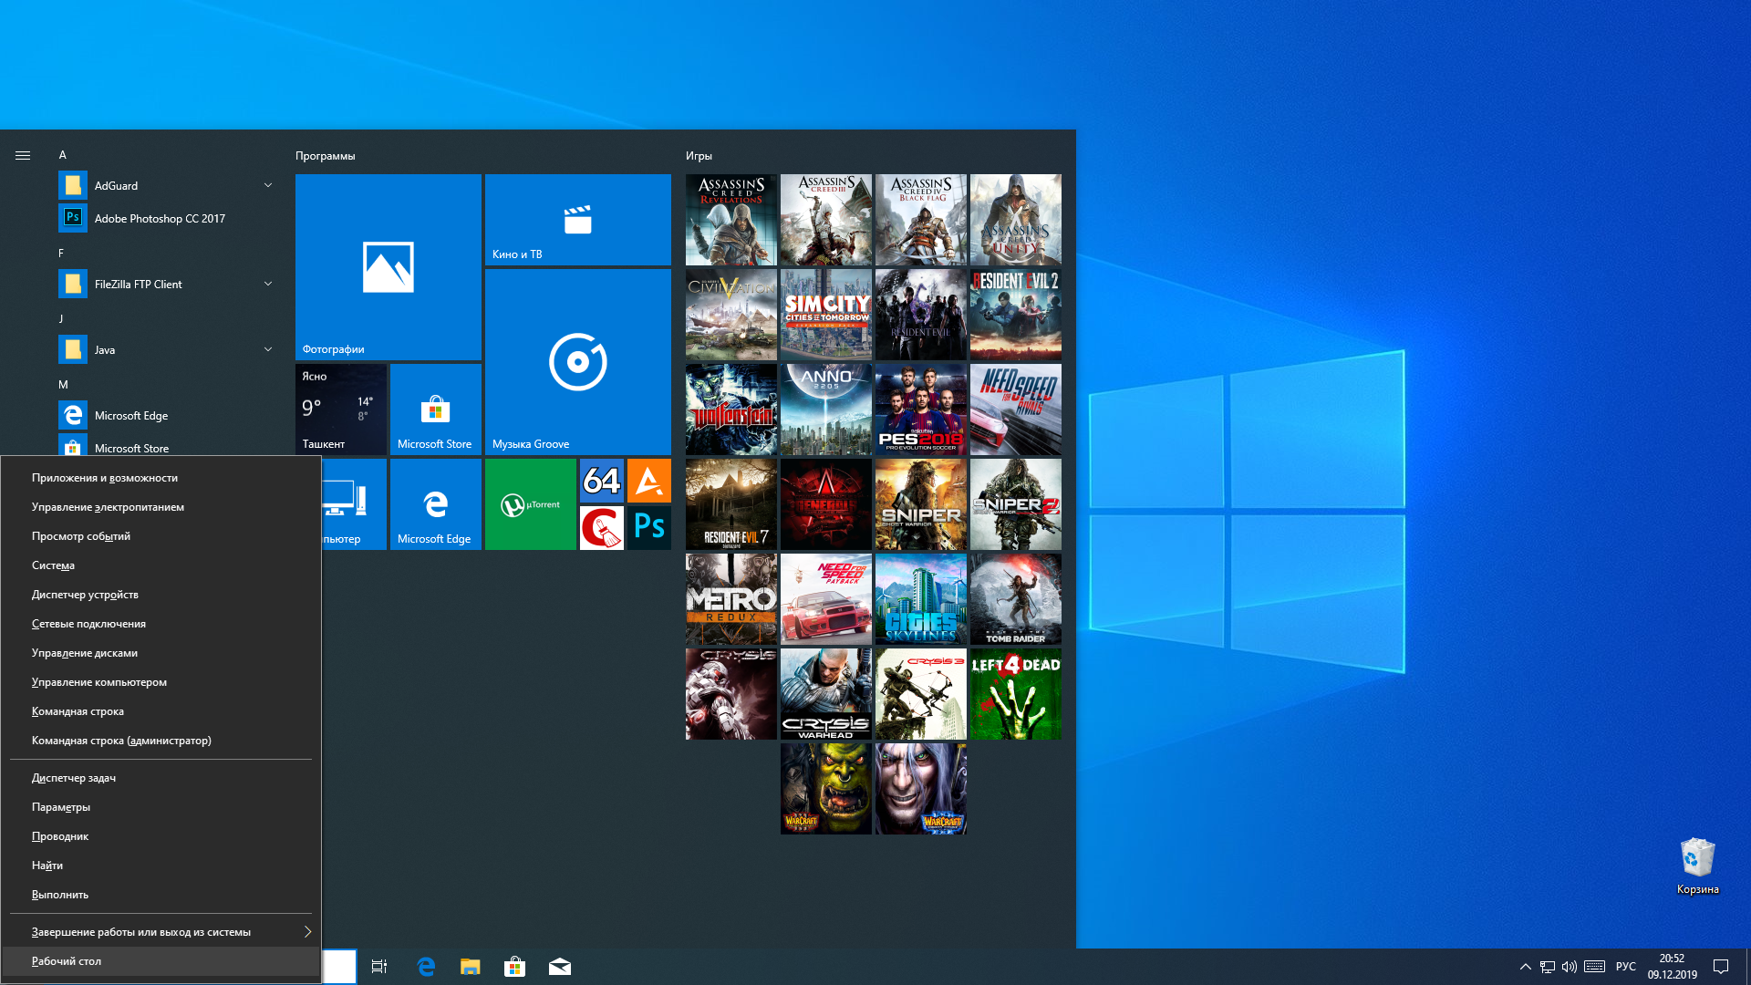Open Управление дисками
1751x985 pixels.
click(x=161, y=653)
